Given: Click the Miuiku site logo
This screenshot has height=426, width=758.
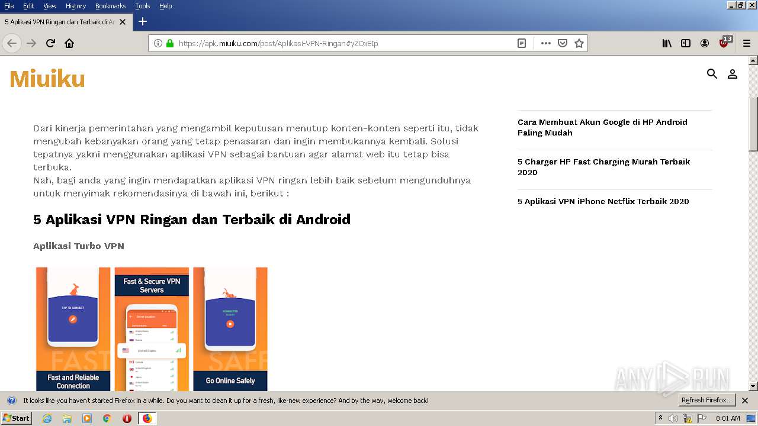Looking at the screenshot, I should [x=47, y=79].
